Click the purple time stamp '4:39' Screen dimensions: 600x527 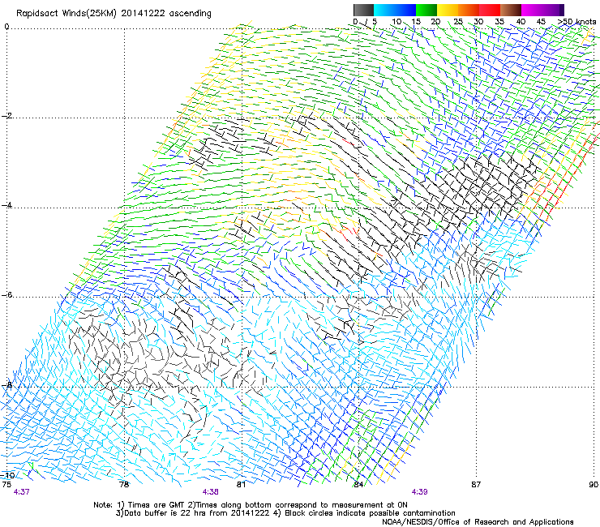pos(420,492)
